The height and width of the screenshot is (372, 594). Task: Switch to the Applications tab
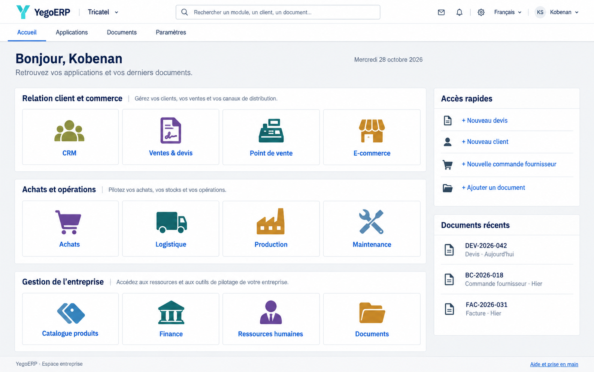point(72,32)
